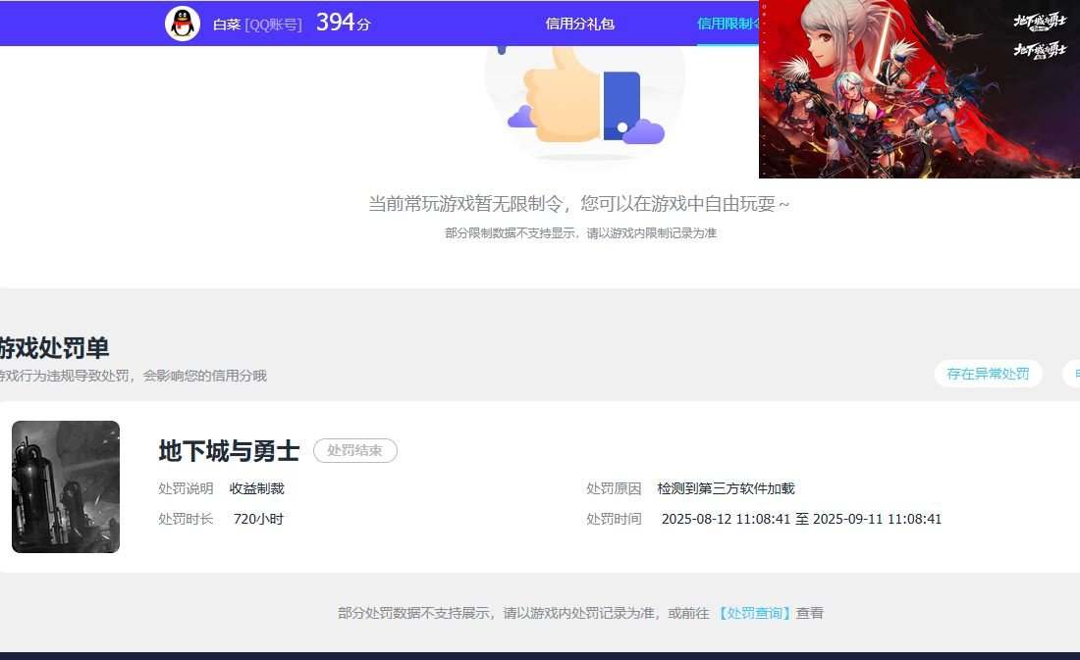Click the QQ penguin avatar icon
The height and width of the screenshot is (660, 1080).
(183, 24)
